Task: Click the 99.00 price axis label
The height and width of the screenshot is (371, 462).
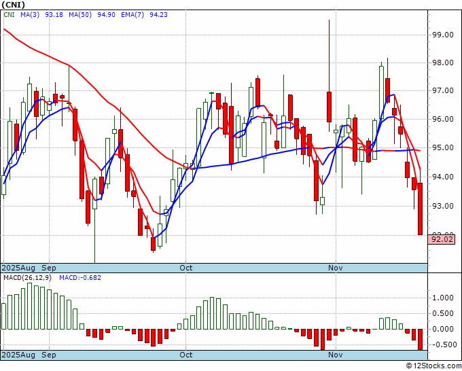Action: coord(442,35)
